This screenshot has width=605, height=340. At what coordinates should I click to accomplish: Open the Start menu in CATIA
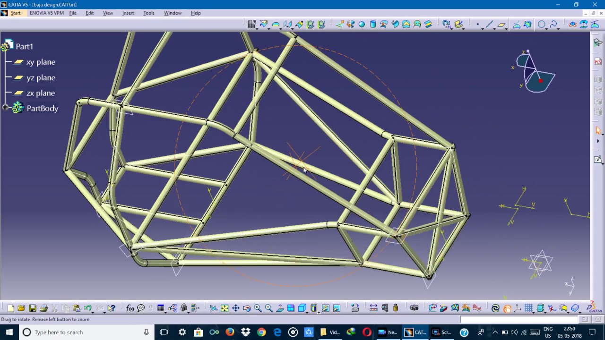pos(16,13)
